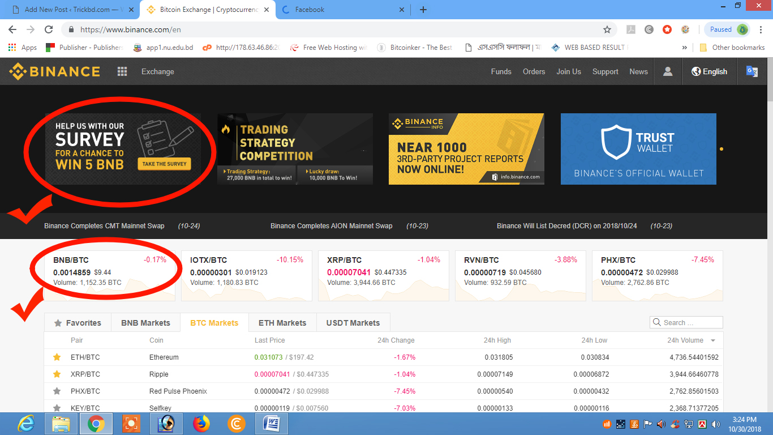Image resolution: width=773 pixels, height=435 pixels.
Task: Open the Paused profile button in Chrome
Action: pyautogui.click(x=728, y=29)
